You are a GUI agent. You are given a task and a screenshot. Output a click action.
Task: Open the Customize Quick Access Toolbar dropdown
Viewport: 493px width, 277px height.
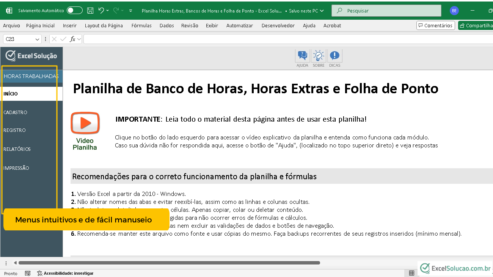(x=131, y=11)
